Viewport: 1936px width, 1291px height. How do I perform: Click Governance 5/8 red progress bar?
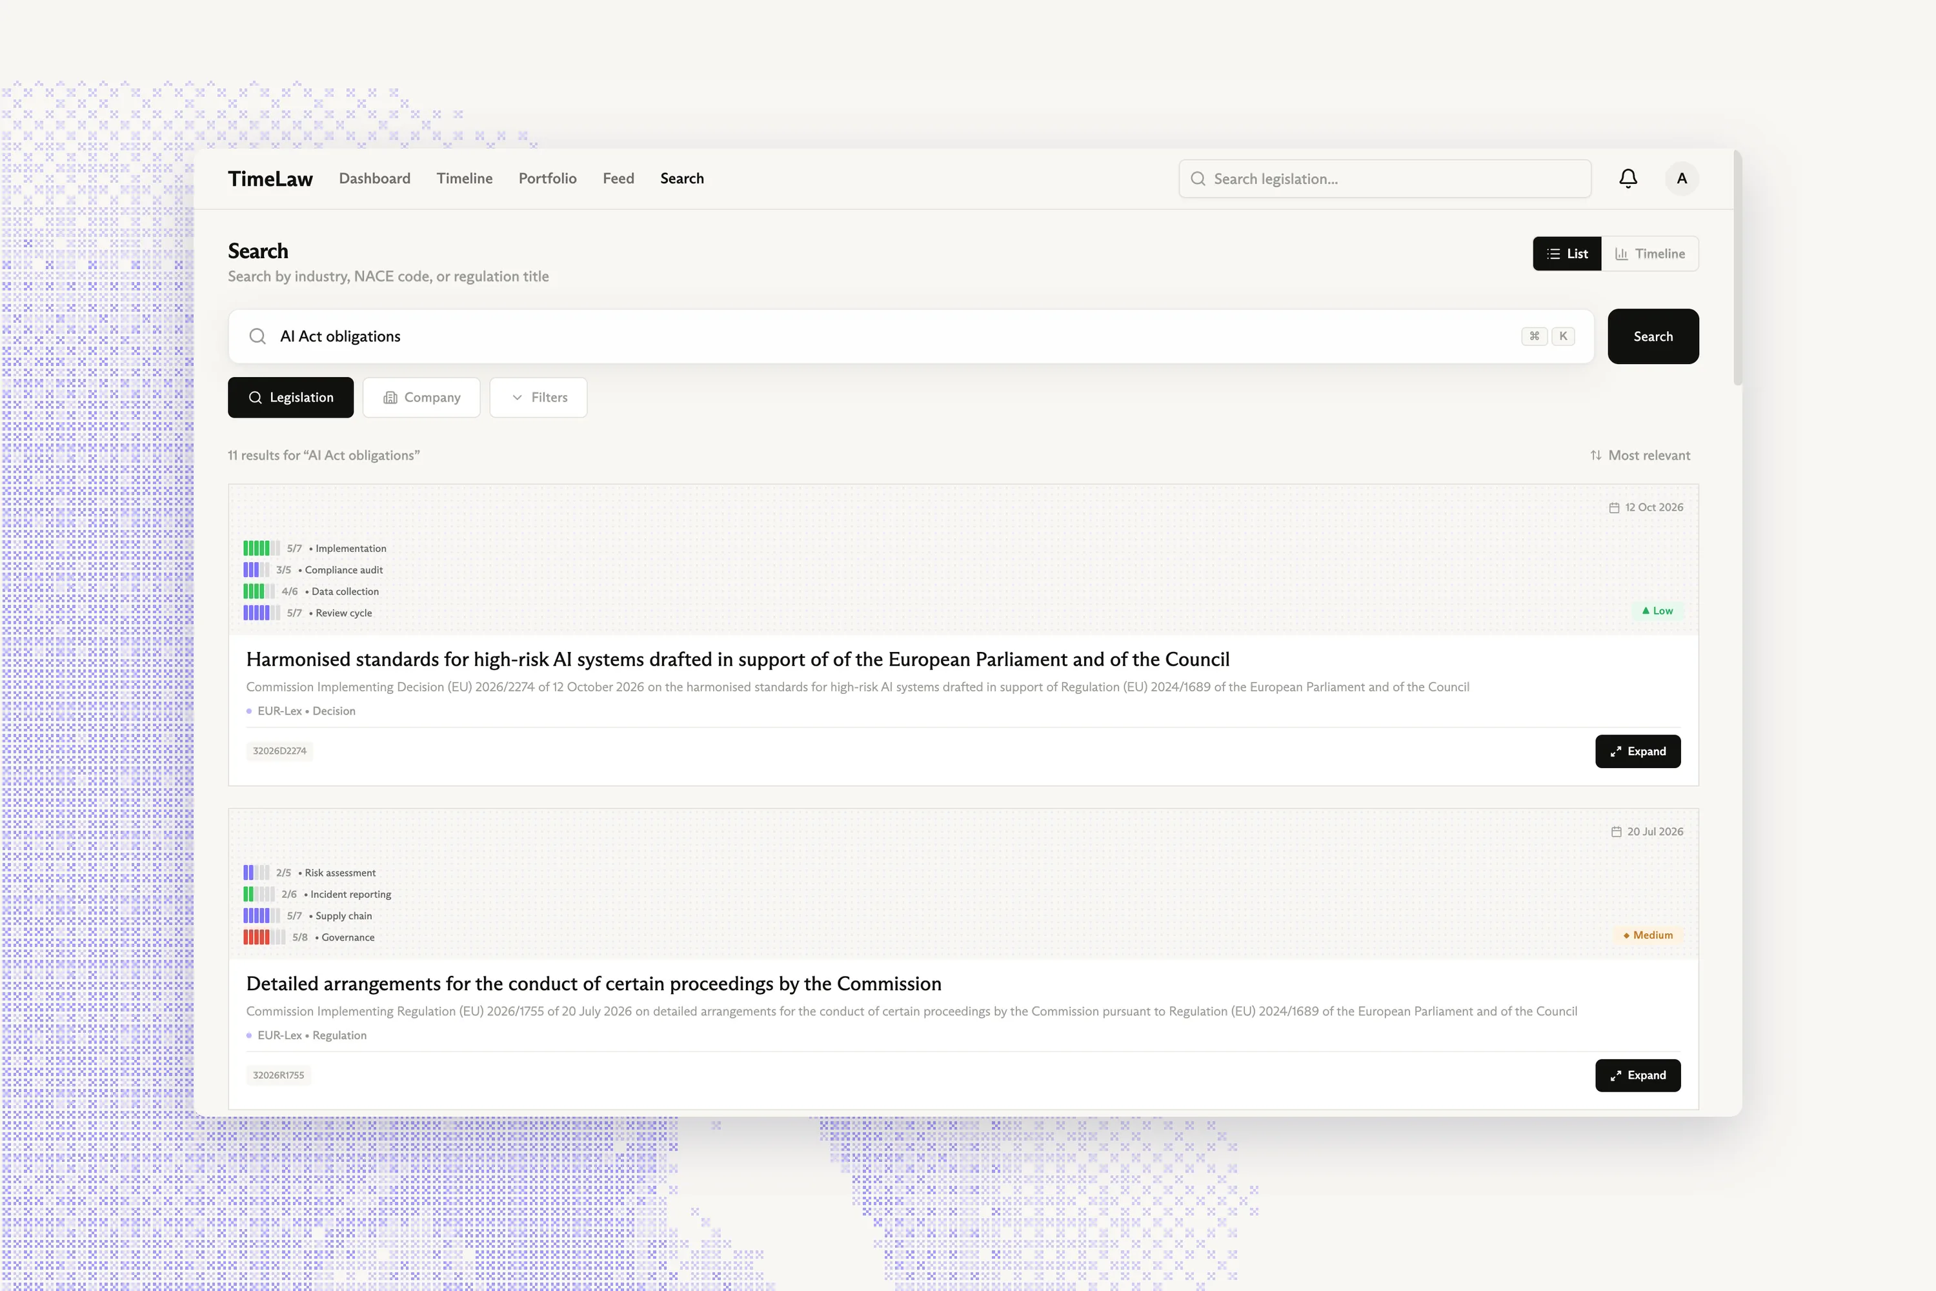click(x=264, y=937)
